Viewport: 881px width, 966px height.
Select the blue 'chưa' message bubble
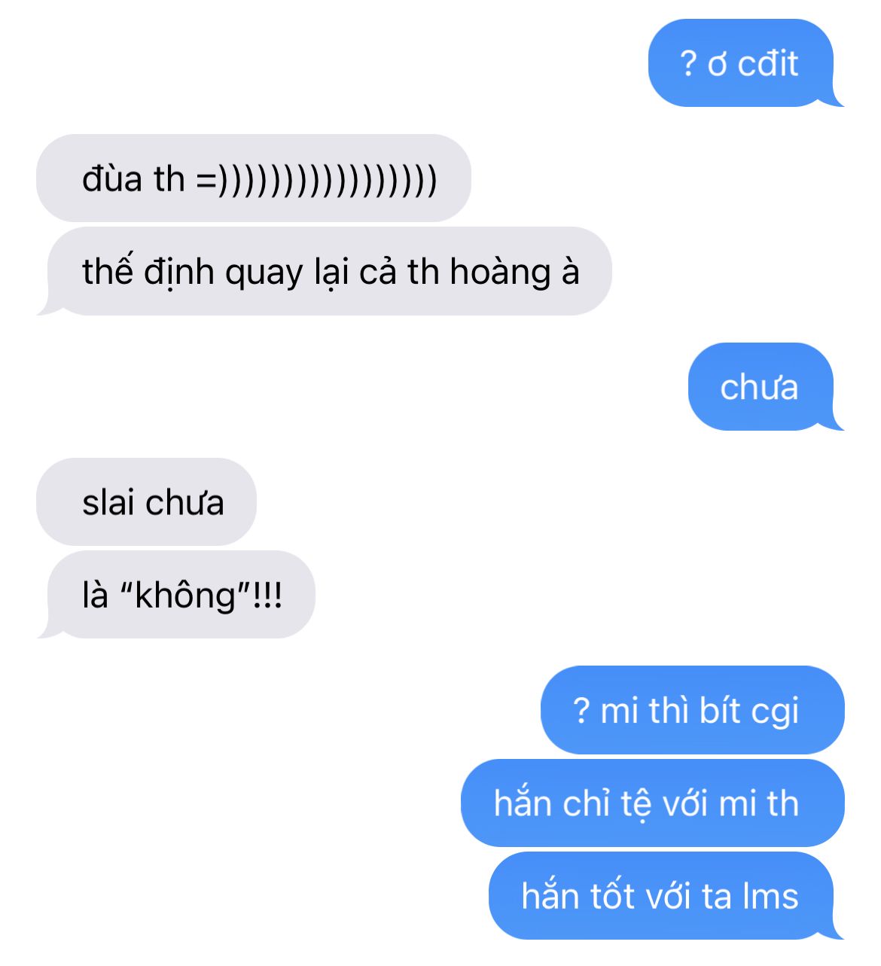(x=764, y=387)
